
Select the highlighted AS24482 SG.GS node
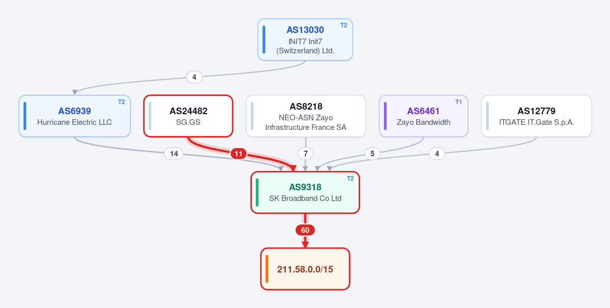188,116
